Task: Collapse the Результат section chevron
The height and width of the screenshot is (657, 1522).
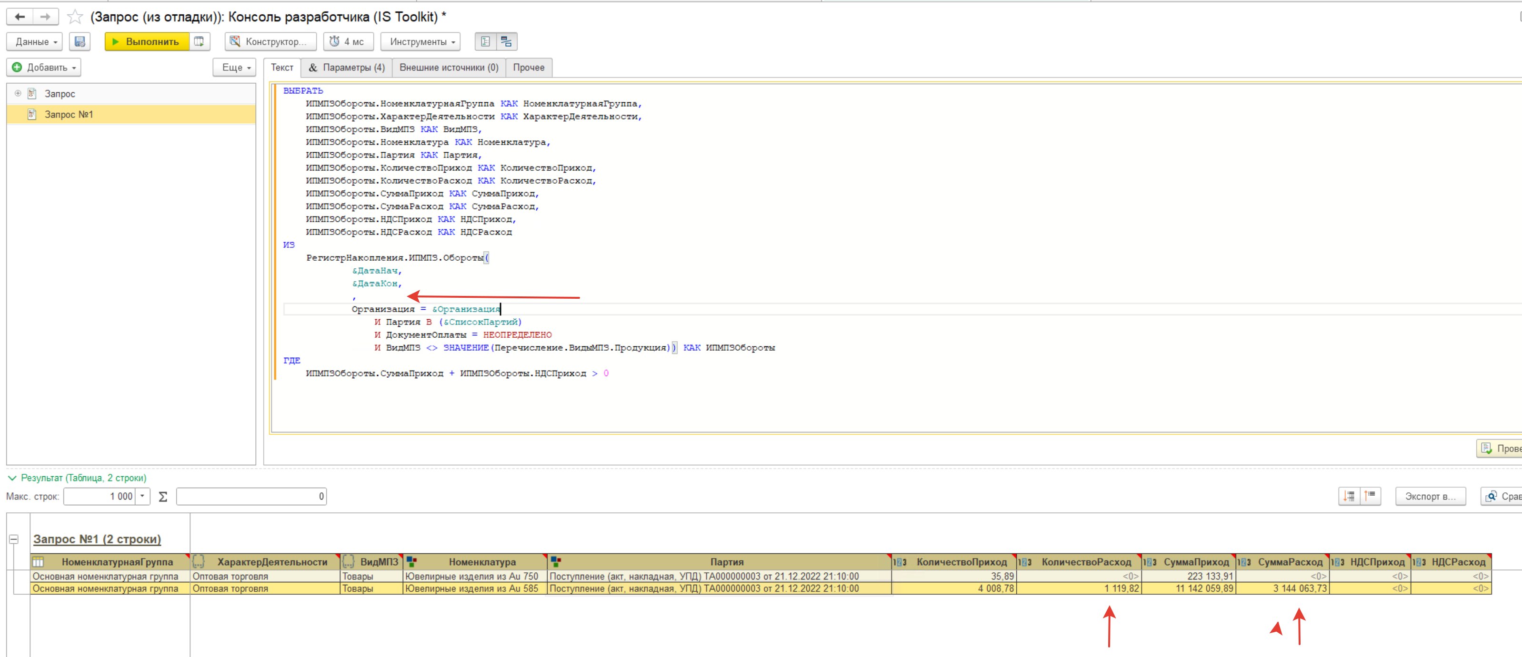Action: tap(12, 478)
